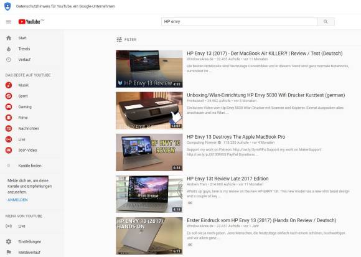Open 360°-Video channel

click(x=27, y=150)
